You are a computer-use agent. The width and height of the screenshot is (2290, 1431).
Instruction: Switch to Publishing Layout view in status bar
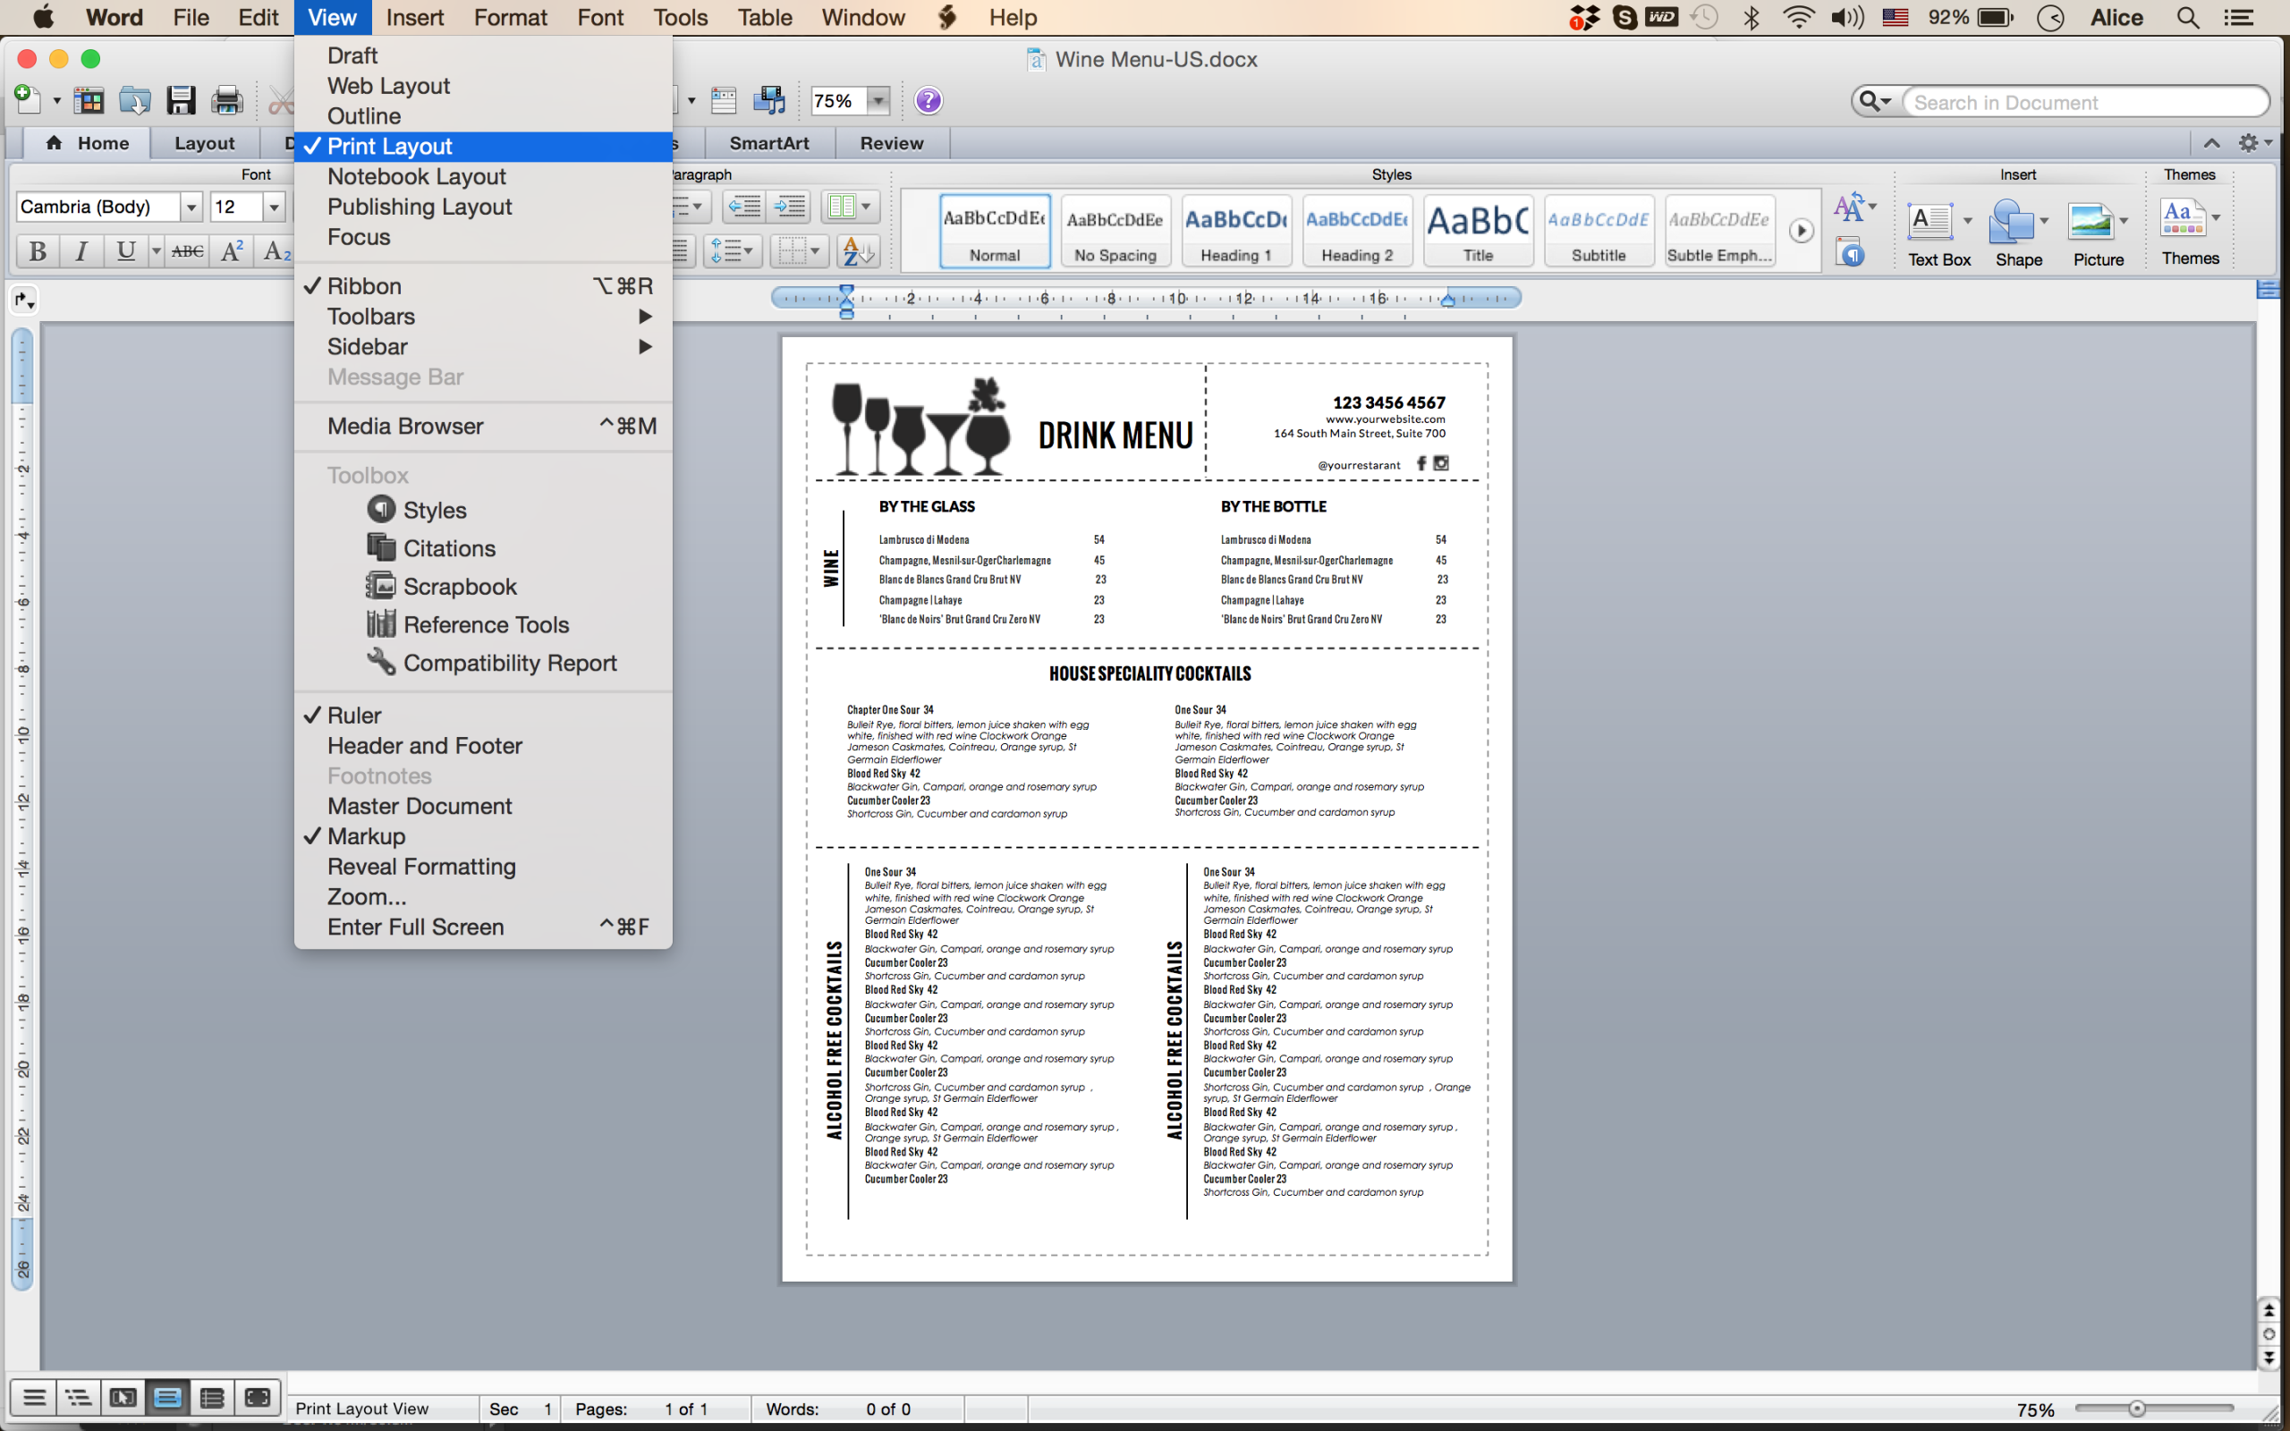123,1398
